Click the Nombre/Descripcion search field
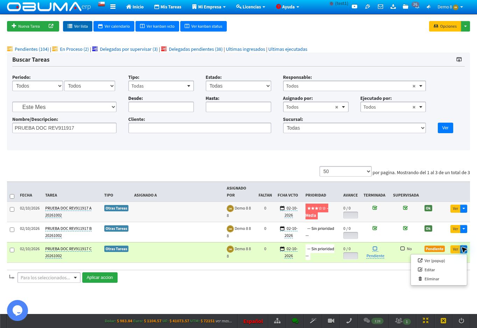This screenshot has height=328, width=477. point(64,128)
